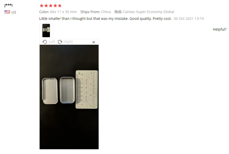Click the US flag icon

[x=7, y=12]
